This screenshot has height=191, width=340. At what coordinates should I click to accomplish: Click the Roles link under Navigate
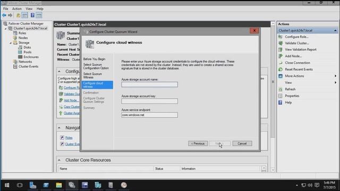pos(69,138)
